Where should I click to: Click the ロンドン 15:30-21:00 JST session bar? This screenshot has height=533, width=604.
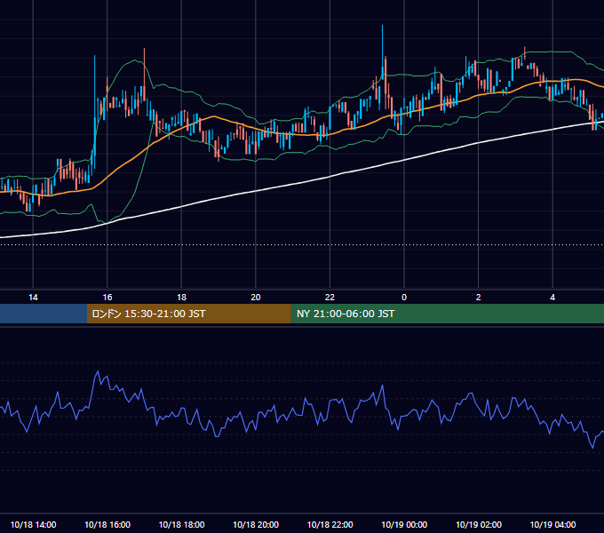(x=188, y=314)
